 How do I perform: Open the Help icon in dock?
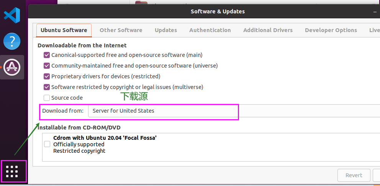coord(12,41)
